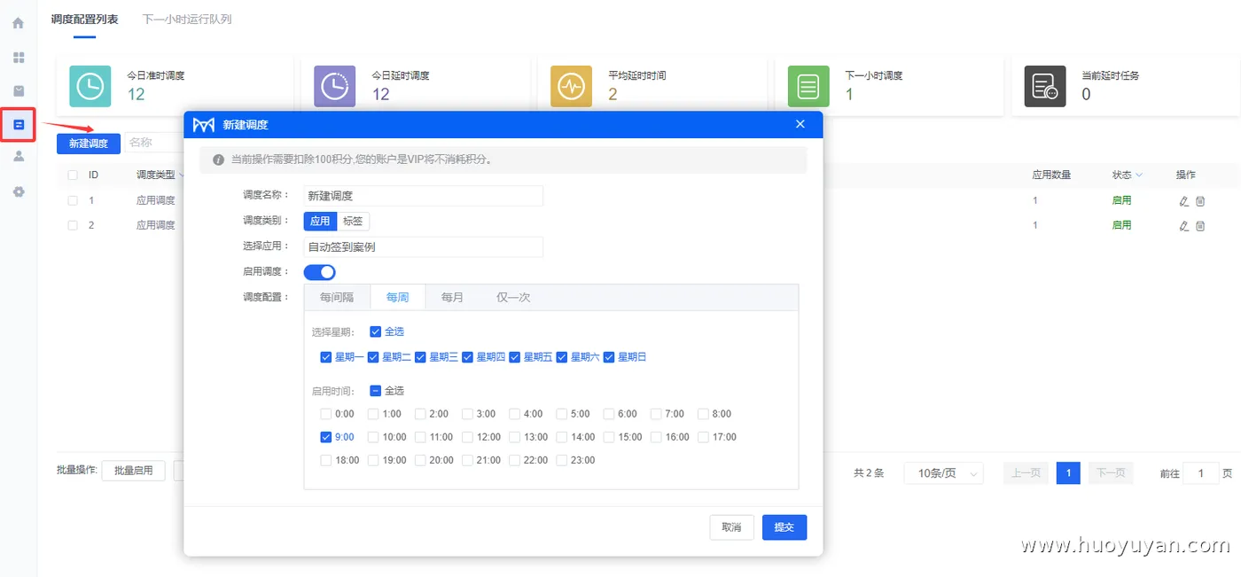Viewport: 1241px width, 577px height.
Task: Click the 名称 search field
Action: 154,143
